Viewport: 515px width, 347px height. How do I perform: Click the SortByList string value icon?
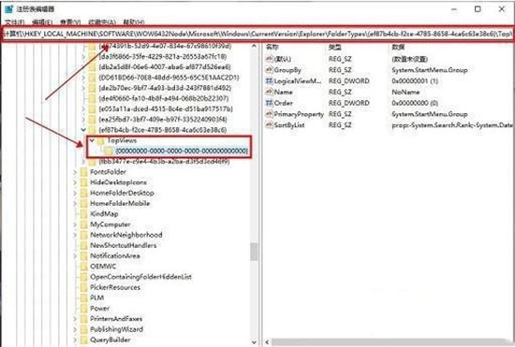click(x=269, y=125)
